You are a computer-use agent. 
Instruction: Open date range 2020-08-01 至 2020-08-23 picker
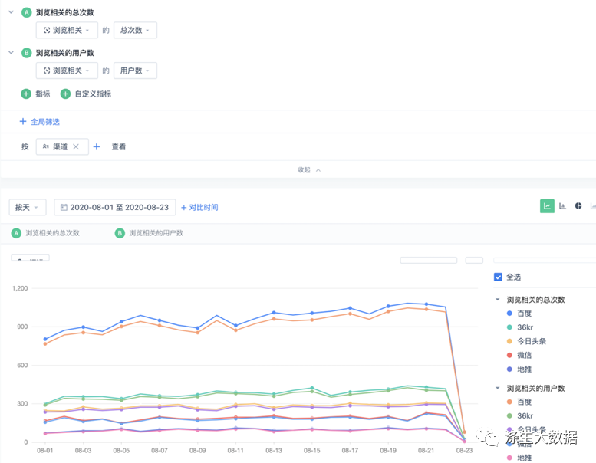(115, 208)
